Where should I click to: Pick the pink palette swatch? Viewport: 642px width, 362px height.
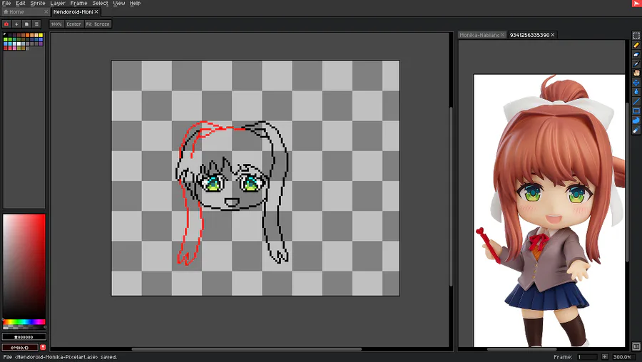click(x=14, y=48)
